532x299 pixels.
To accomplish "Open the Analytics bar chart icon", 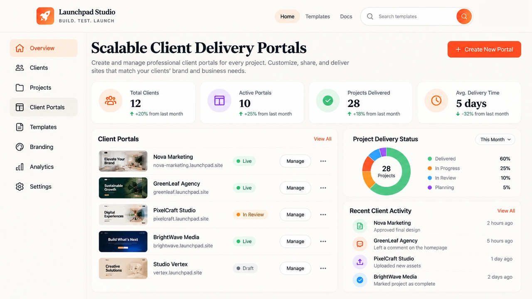I will coord(20,167).
